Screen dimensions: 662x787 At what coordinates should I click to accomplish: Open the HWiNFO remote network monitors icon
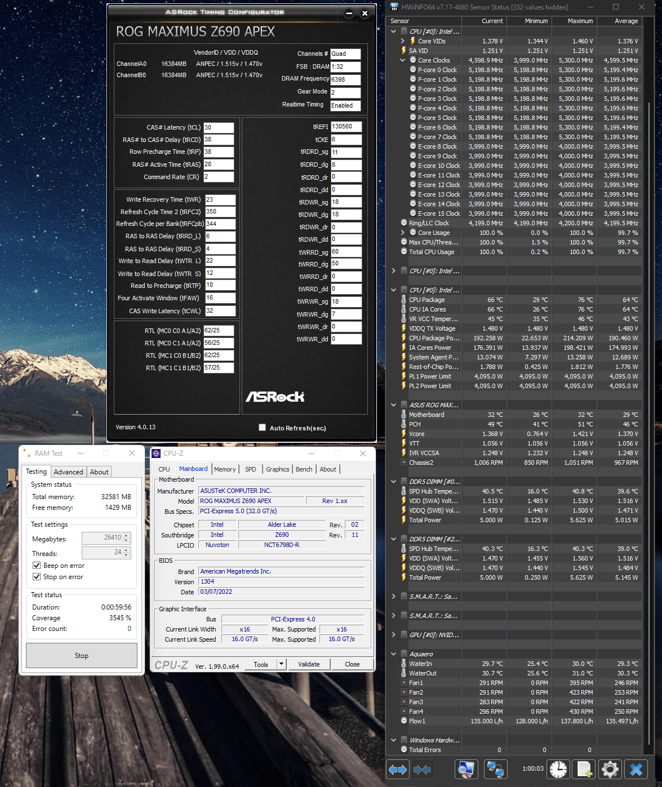pyautogui.click(x=496, y=769)
